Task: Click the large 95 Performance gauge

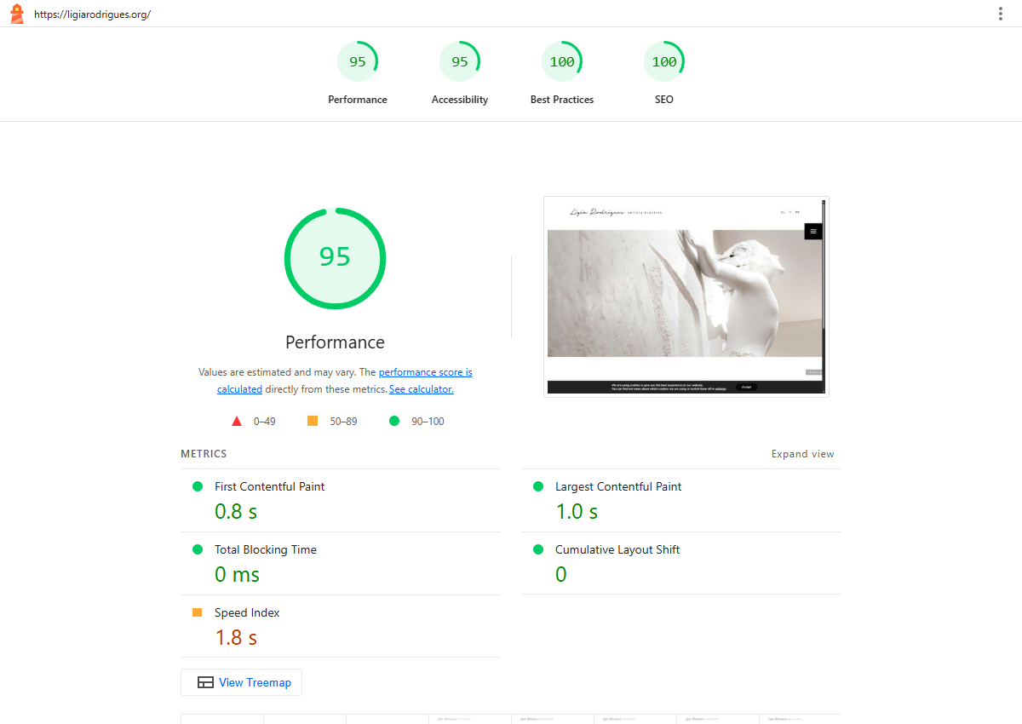Action: (x=335, y=258)
